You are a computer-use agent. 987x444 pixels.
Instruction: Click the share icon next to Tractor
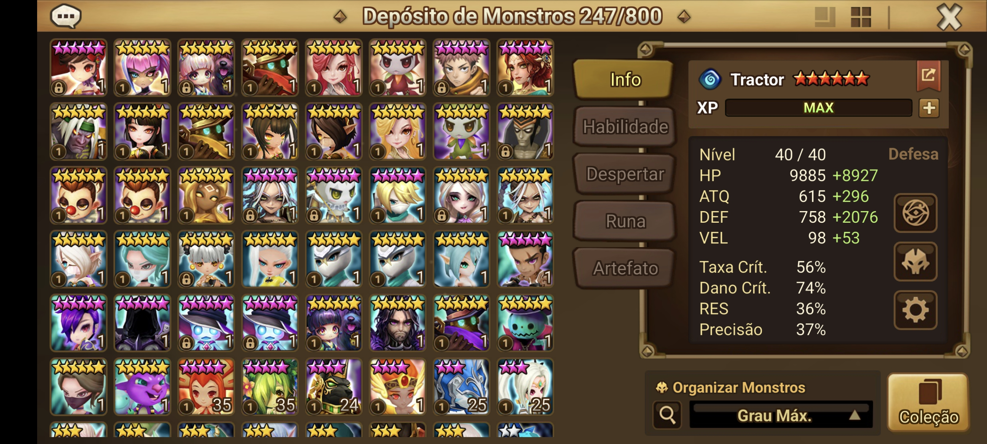pos(928,75)
